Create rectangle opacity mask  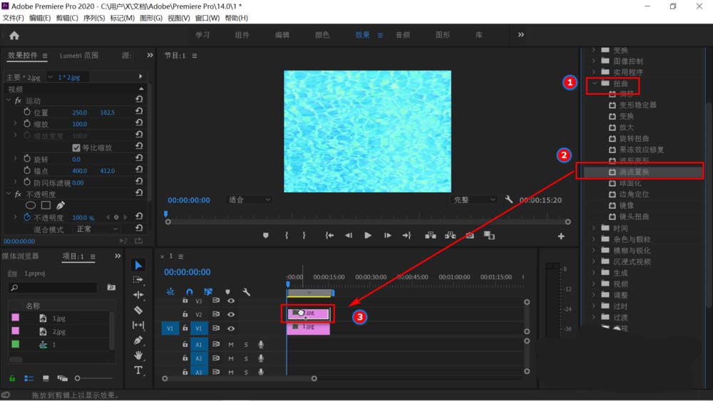[x=46, y=205]
